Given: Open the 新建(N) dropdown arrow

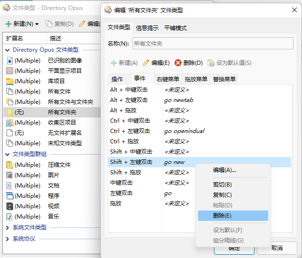Looking at the screenshot, I should [x=37, y=24].
